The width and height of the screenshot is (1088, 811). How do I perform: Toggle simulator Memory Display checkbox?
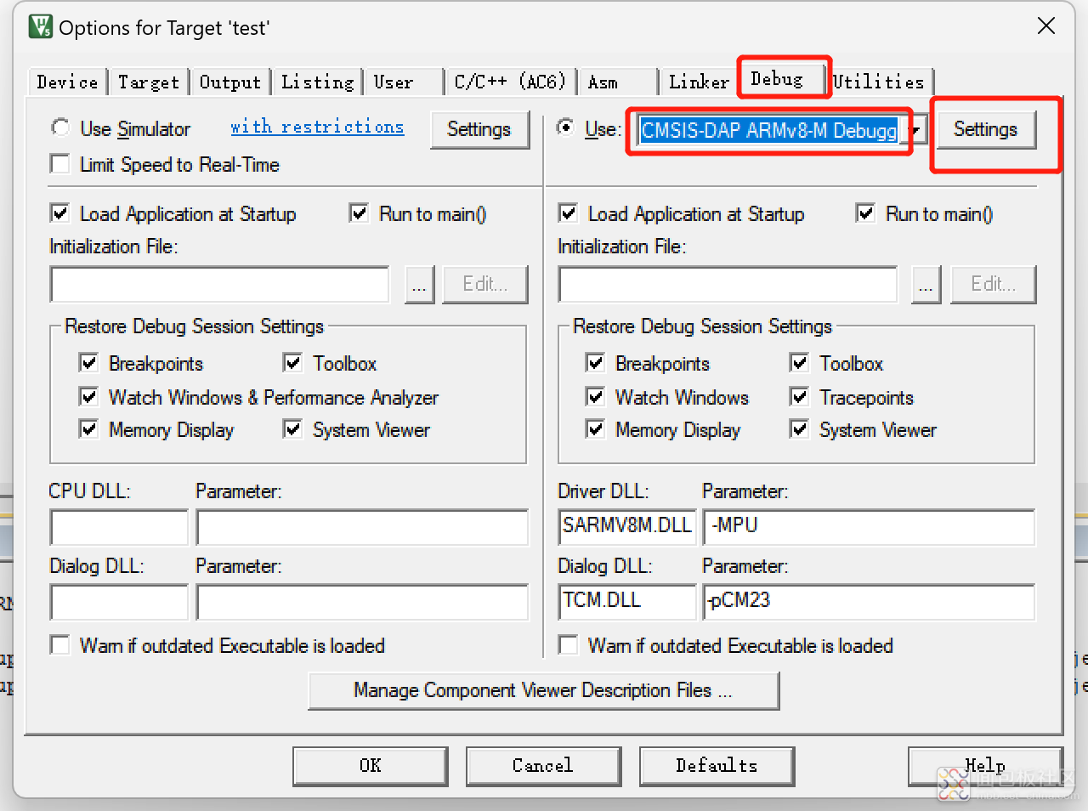89,429
